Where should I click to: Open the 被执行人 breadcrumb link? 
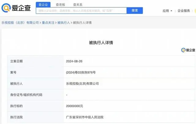pos(64,23)
